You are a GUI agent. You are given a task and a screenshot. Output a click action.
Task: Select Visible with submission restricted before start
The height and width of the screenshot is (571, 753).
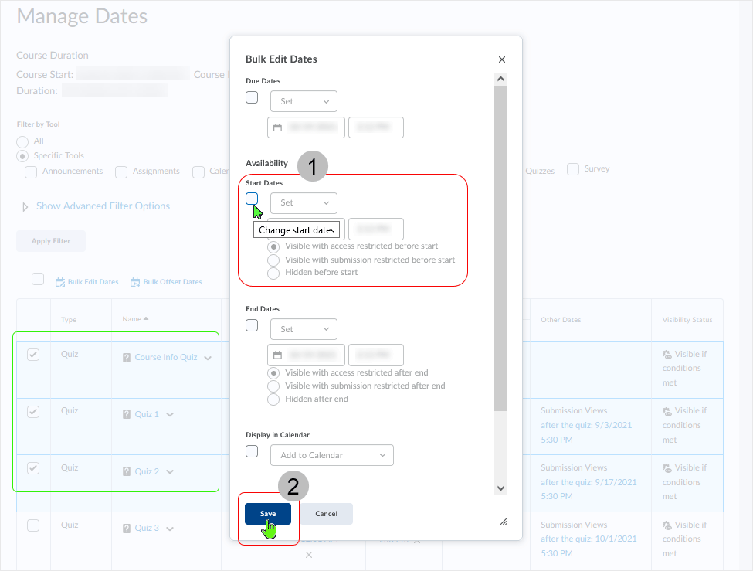pos(273,260)
